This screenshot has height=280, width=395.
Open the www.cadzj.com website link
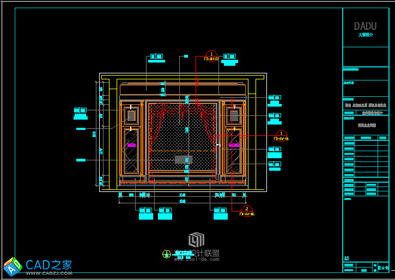(x=49, y=273)
